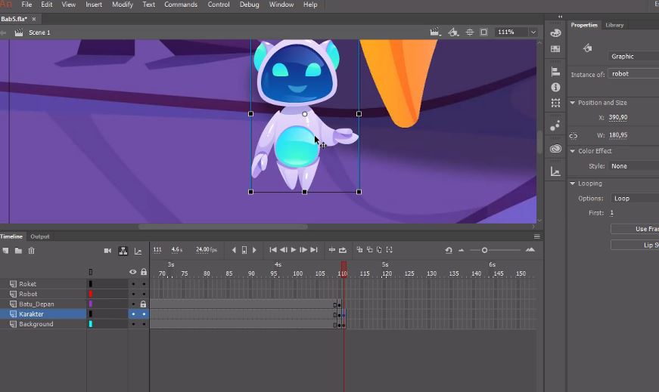Open the Modify menu
This screenshot has height=392, width=659.
point(123,5)
